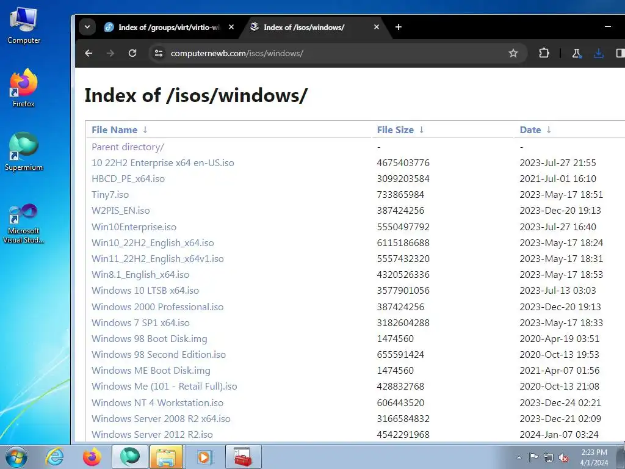Sort listing by File Size header
Image resolution: width=625 pixels, height=469 pixels.
(396, 129)
